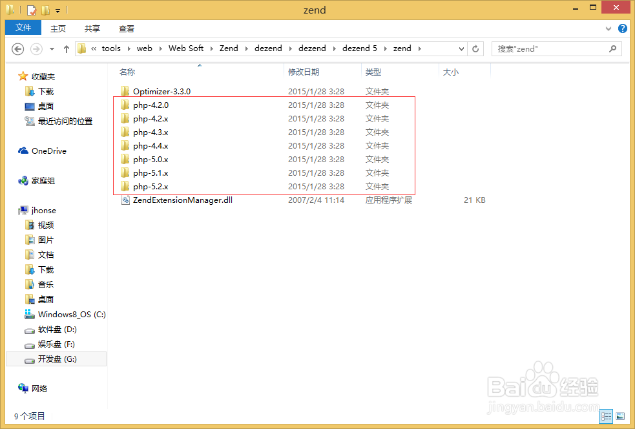Open 开发盘 (G:) drive
The width and height of the screenshot is (635, 429).
(57, 359)
